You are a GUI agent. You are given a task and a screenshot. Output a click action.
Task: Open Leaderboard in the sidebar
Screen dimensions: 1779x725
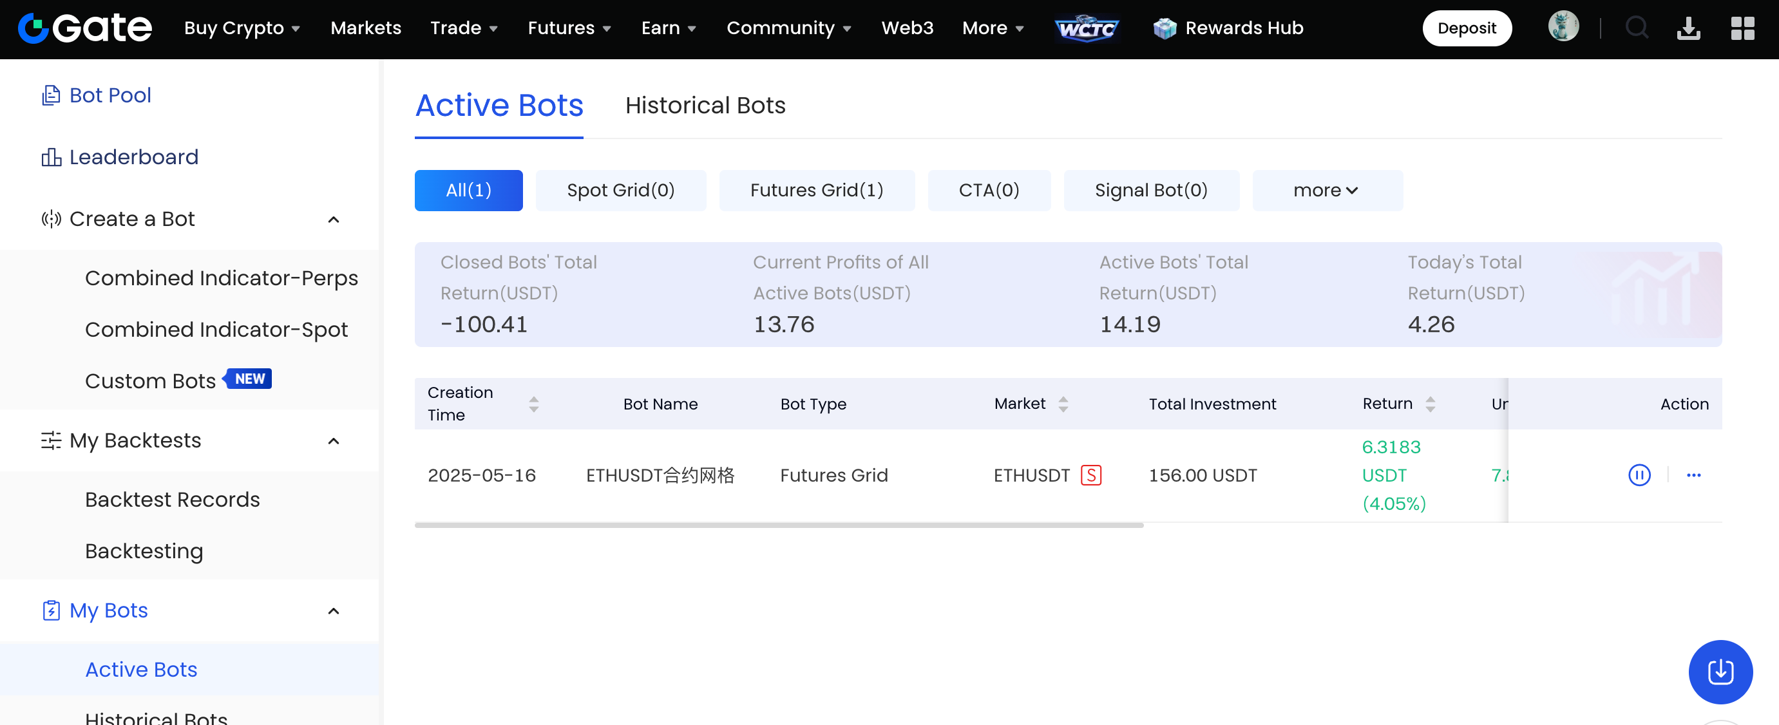point(133,158)
